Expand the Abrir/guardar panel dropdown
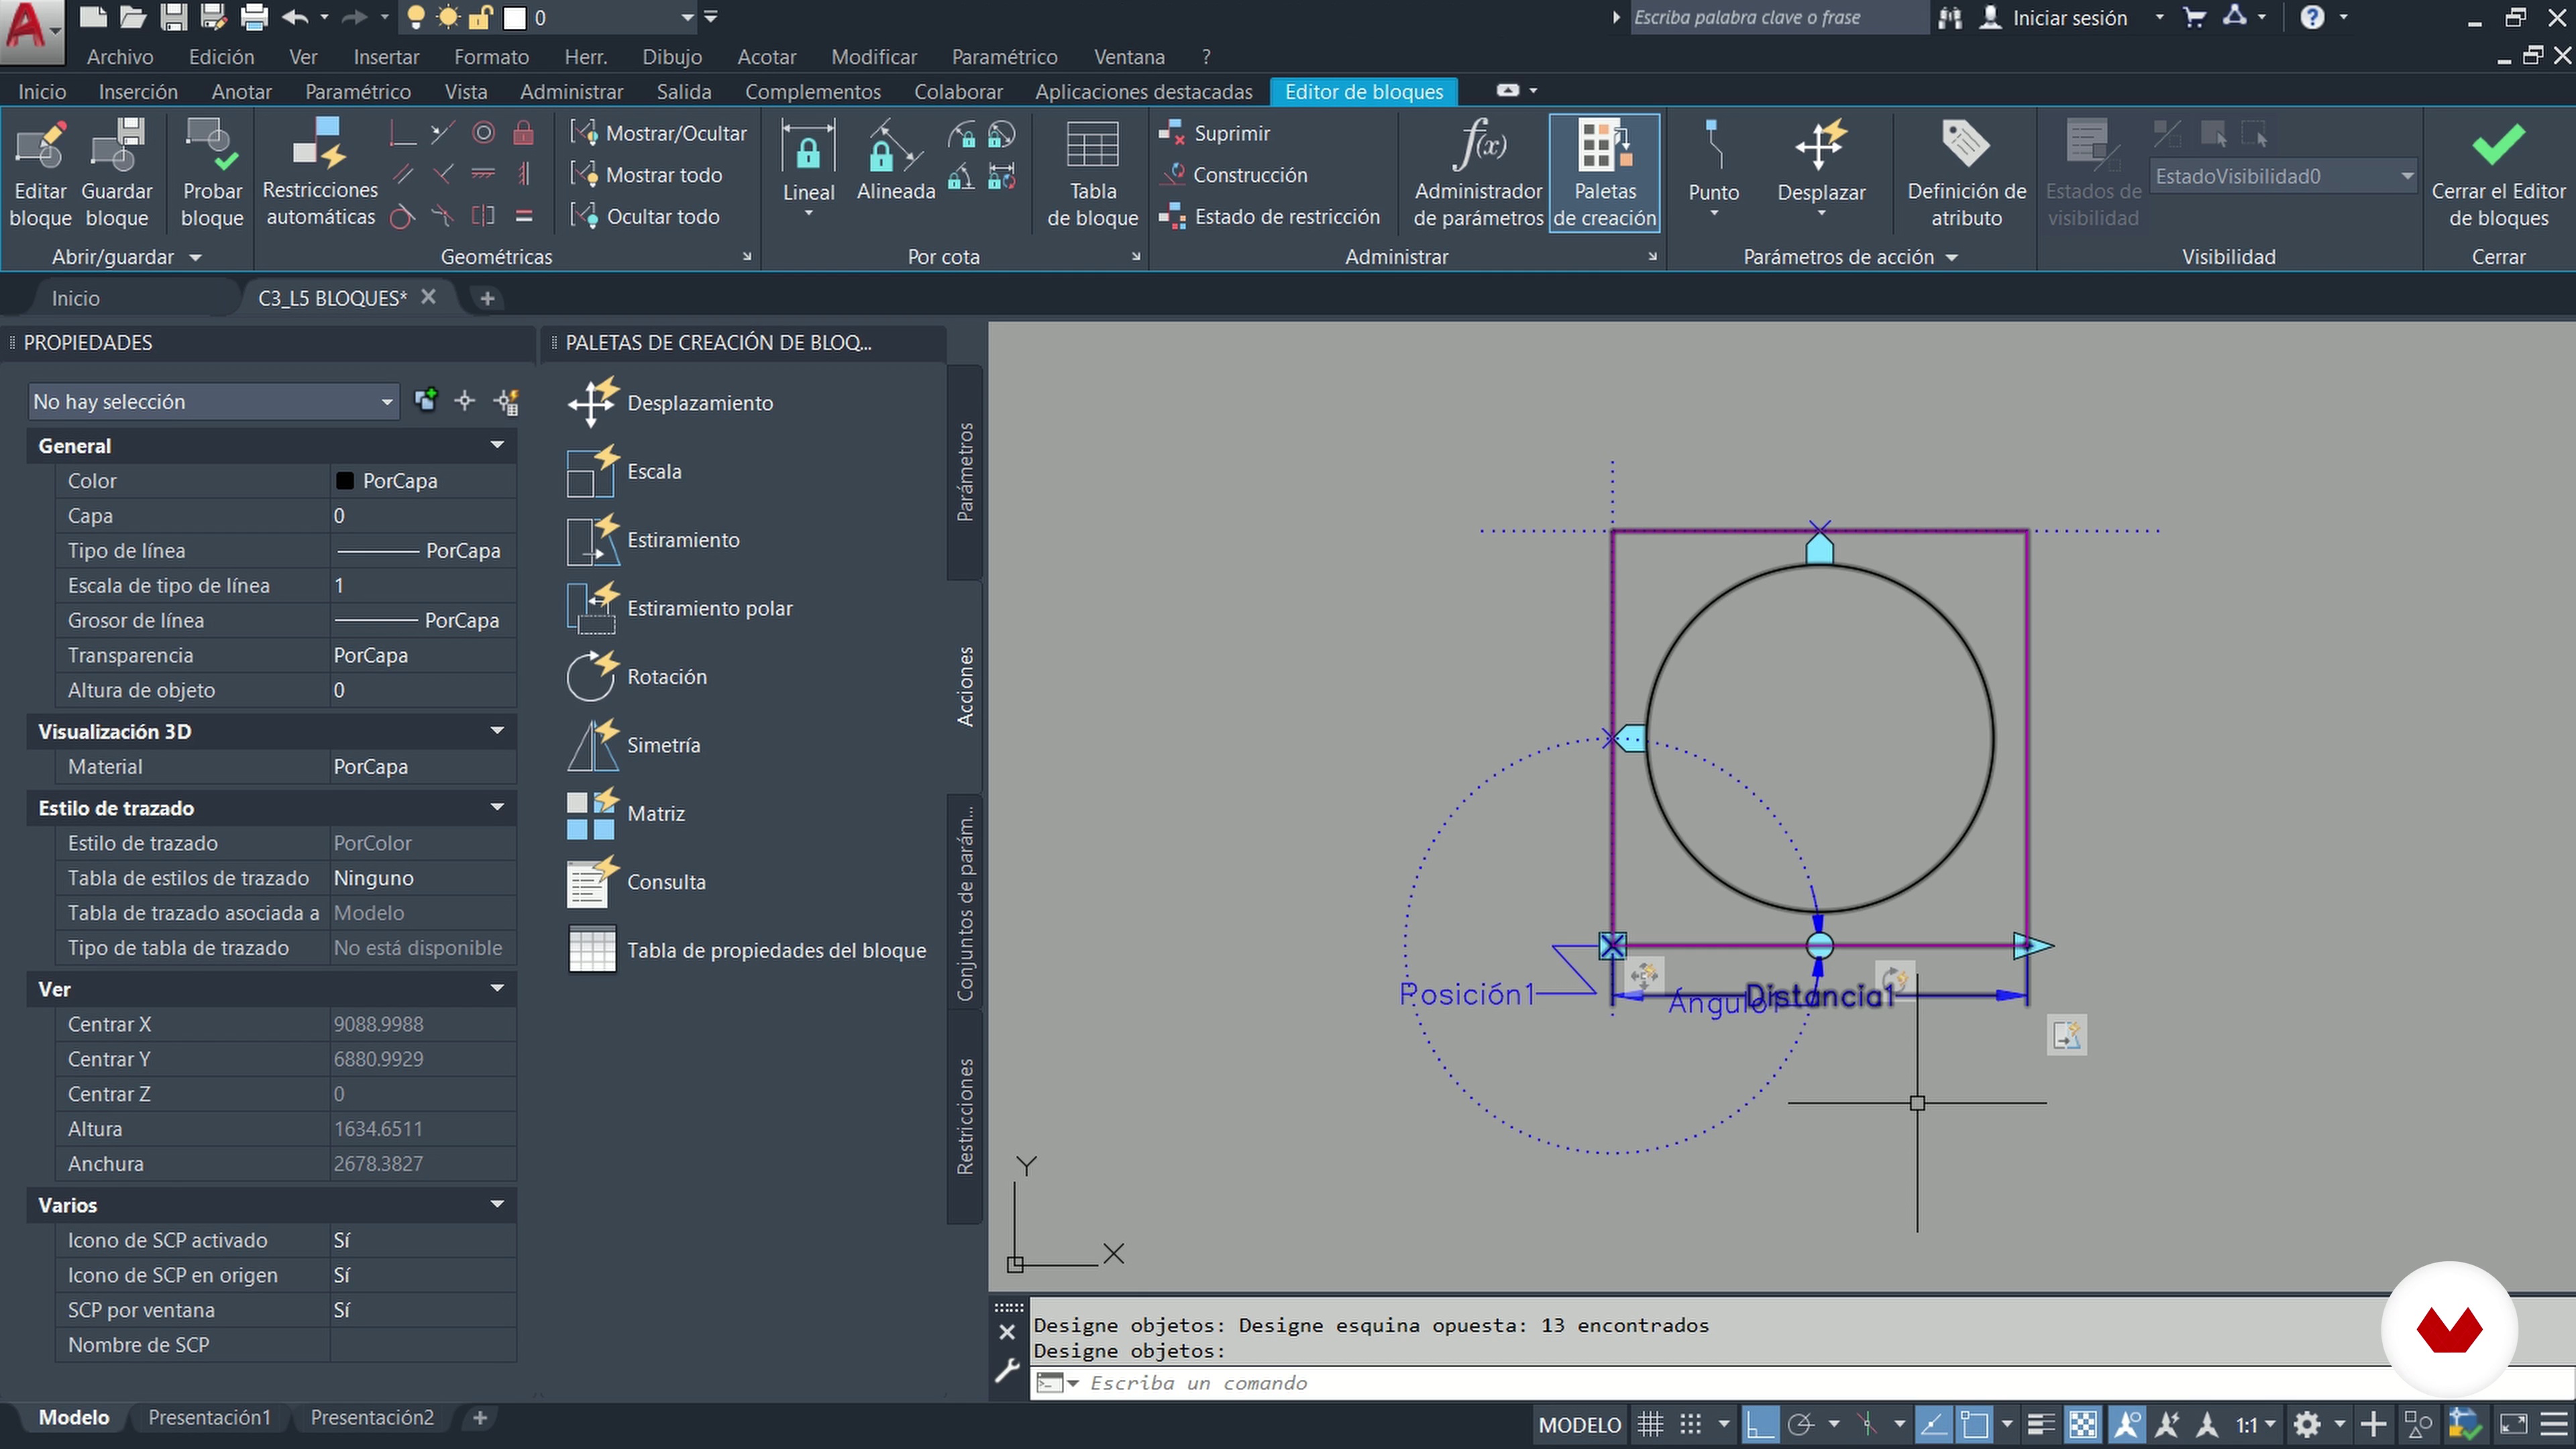Viewport: 2576px width, 1449px height. coord(196,258)
